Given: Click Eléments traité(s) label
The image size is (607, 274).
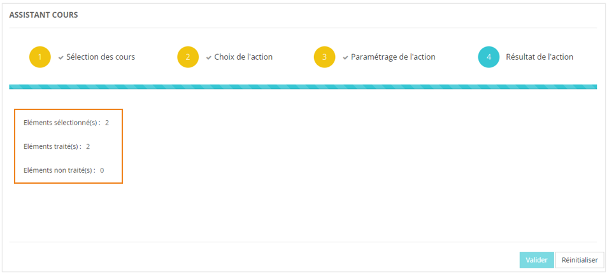Looking at the screenshot, I should click(52, 146).
